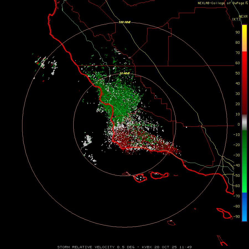The image size is (249, 249).
Task: Click the blue bottom color bar segment
Action: click(244, 207)
